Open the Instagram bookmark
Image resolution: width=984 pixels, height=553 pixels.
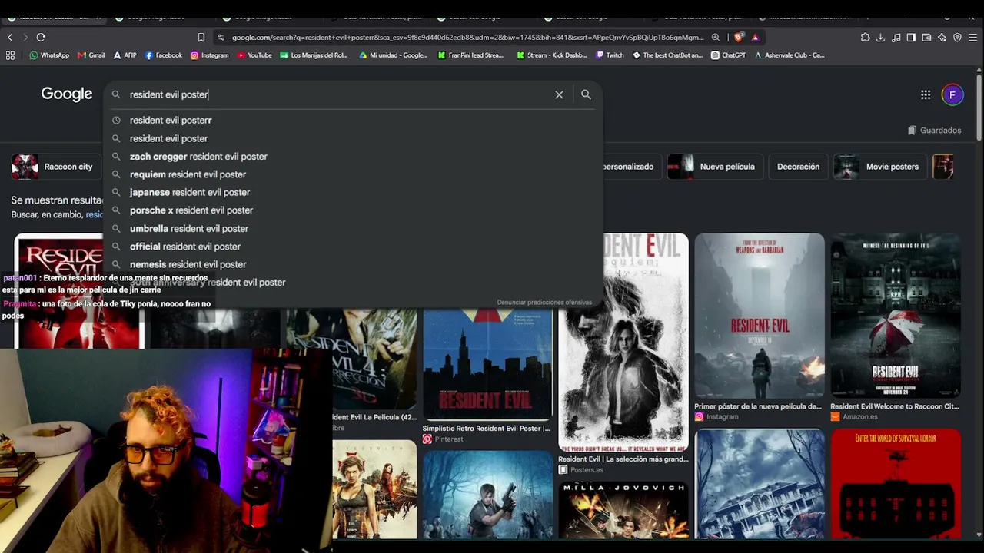point(209,55)
